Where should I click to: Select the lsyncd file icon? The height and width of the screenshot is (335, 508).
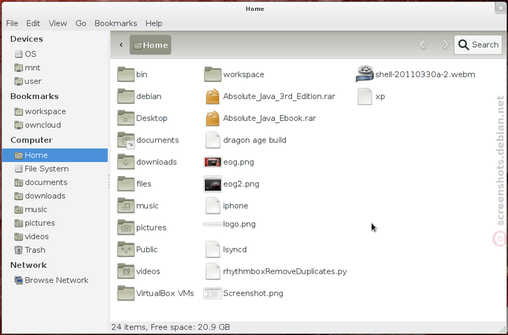213,249
